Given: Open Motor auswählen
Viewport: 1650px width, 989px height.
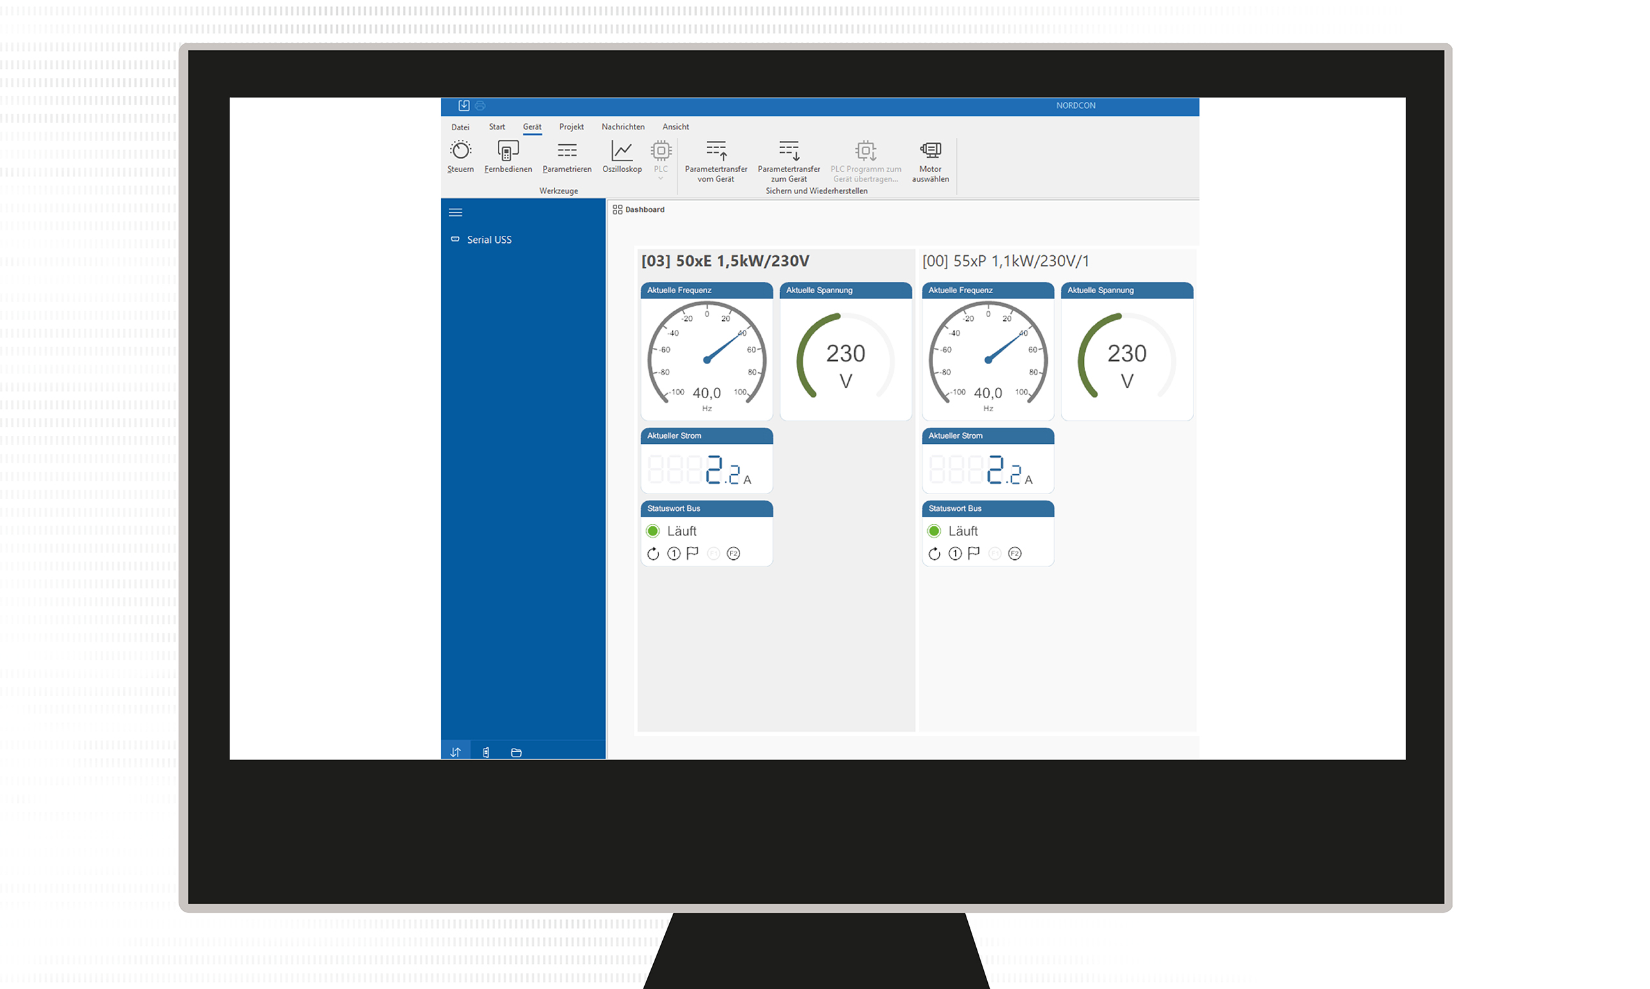Looking at the screenshot, I should tap(930, 161).
